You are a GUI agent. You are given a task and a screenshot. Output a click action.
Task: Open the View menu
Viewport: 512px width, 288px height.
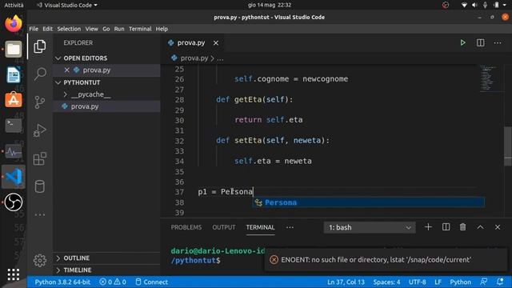[92, 29]
